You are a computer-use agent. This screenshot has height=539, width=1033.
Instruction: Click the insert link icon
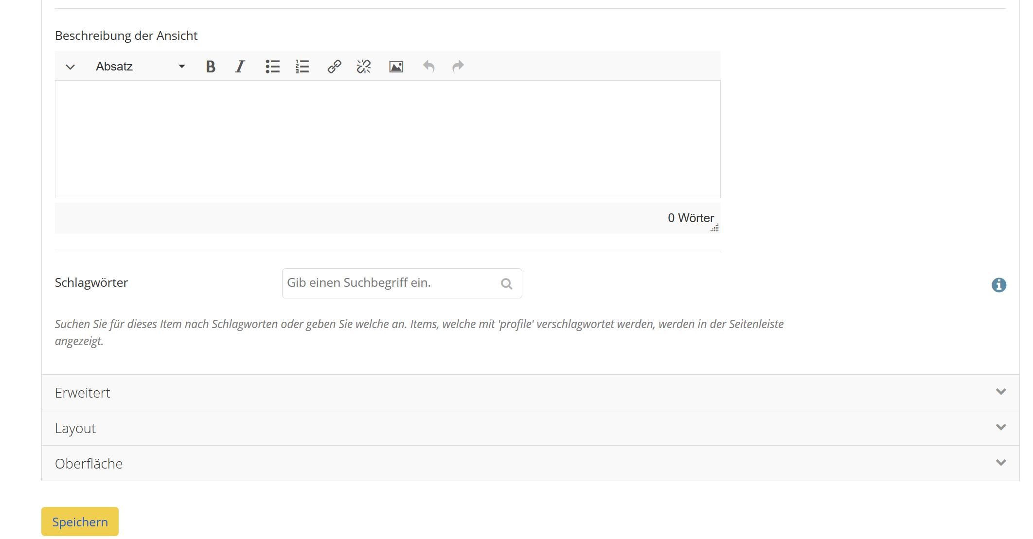tap(334, 67)
